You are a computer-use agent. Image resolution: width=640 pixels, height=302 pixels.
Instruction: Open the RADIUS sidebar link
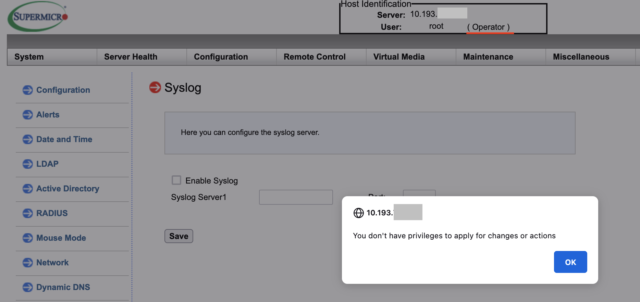(52, 213)
